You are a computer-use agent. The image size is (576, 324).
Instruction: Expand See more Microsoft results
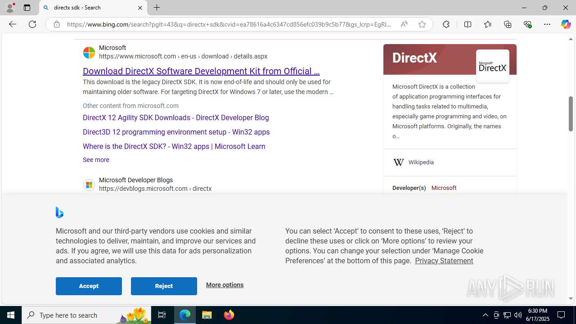click(x=96, y=160)
